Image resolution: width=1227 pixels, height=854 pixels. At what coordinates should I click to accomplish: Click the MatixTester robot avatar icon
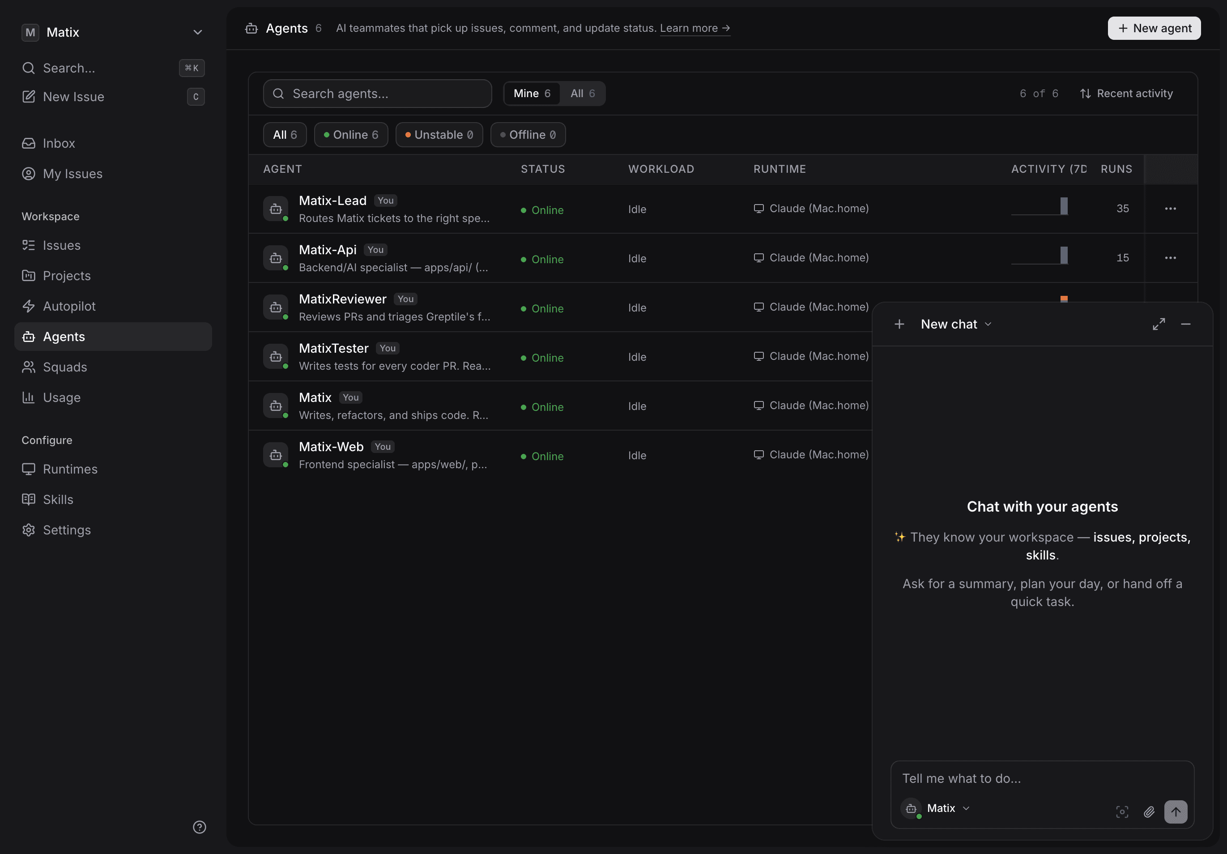(x=276, y=356)
